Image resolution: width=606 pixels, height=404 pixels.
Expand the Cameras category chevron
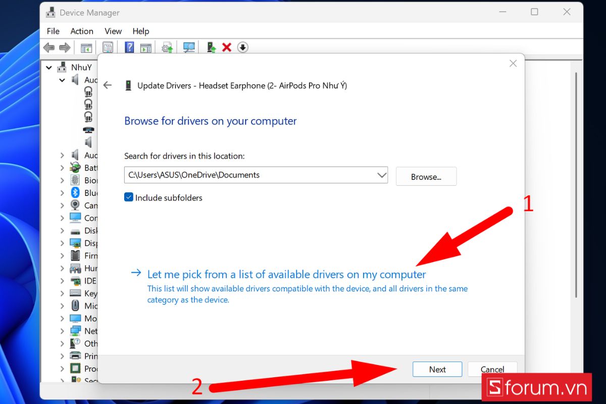62,205
